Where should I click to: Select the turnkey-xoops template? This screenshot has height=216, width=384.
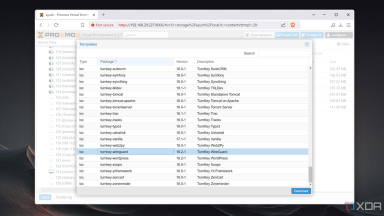tap(192, 164)
